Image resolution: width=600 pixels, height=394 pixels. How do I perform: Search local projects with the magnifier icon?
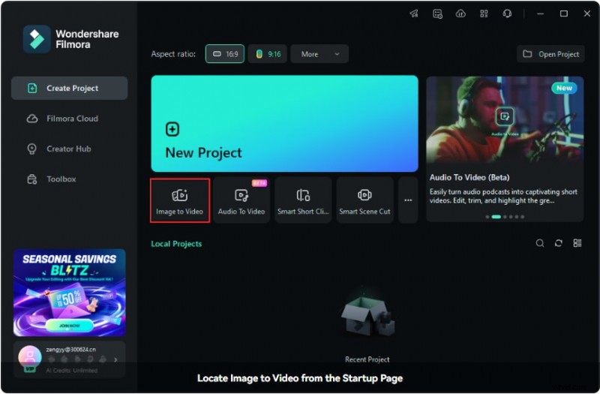pyautogui.click(x=540, y=243)
